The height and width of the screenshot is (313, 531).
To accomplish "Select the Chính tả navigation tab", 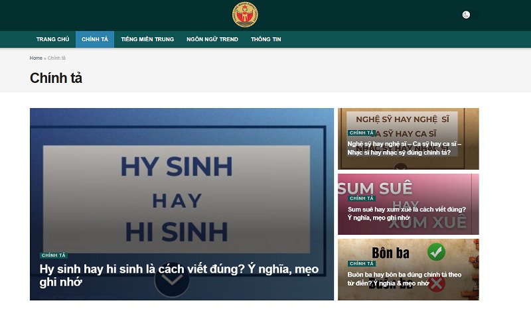I will tap(95, 39).
